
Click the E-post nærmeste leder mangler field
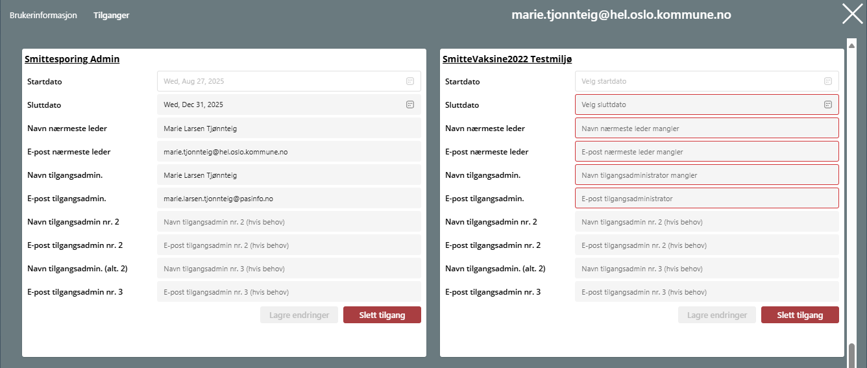pos(706,152)
